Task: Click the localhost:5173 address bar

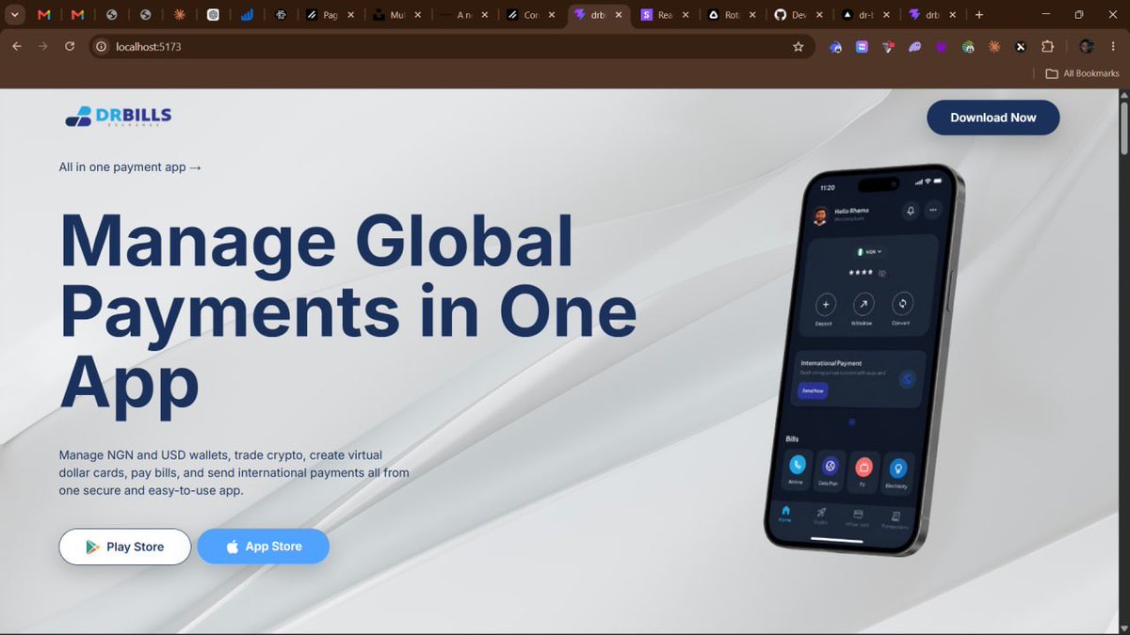Action: 452,46
